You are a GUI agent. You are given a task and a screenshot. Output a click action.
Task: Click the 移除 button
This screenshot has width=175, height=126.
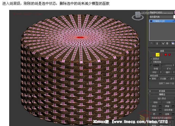tap(156, 102)
